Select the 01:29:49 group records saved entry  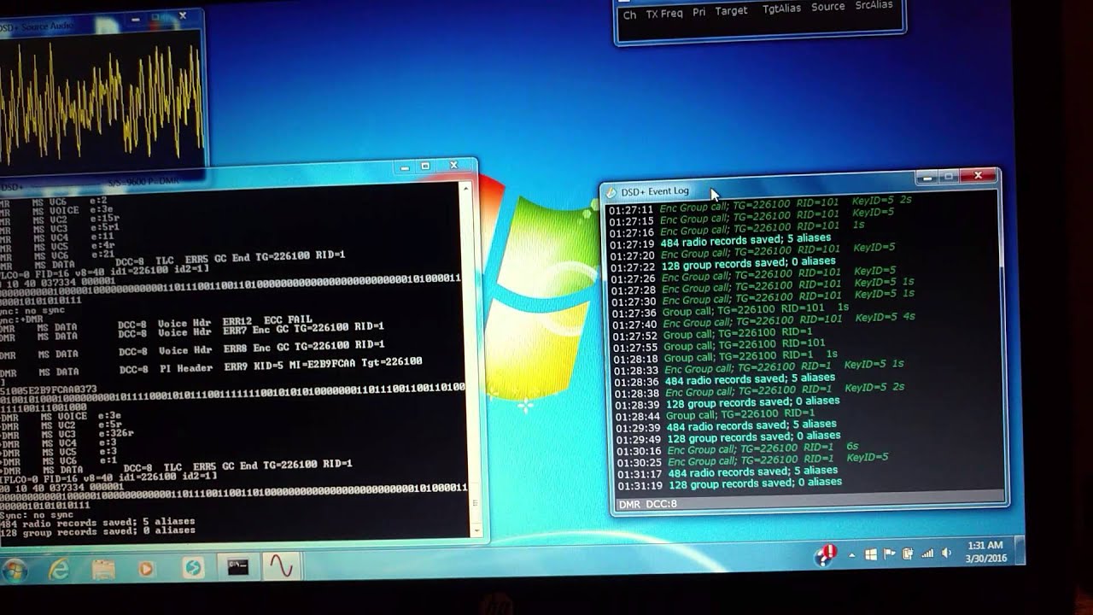728,438
